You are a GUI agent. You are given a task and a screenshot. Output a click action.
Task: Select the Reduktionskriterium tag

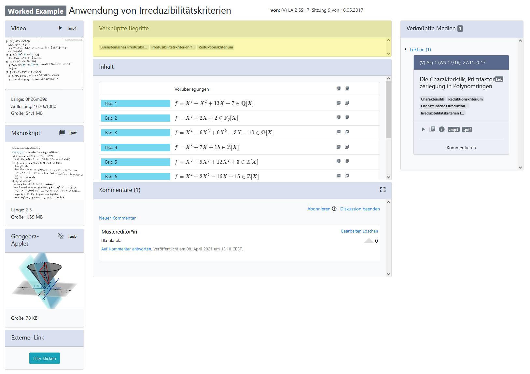tap(216, 47)
